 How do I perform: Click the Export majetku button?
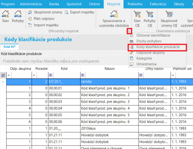[80, 12]
